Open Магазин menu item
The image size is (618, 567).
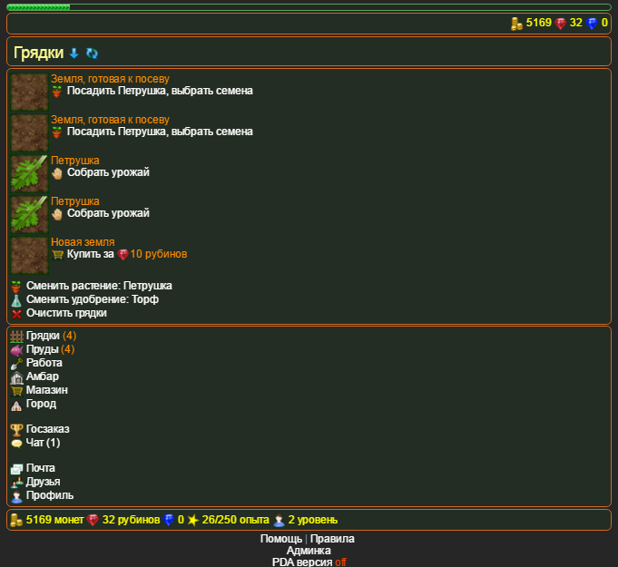46,390
